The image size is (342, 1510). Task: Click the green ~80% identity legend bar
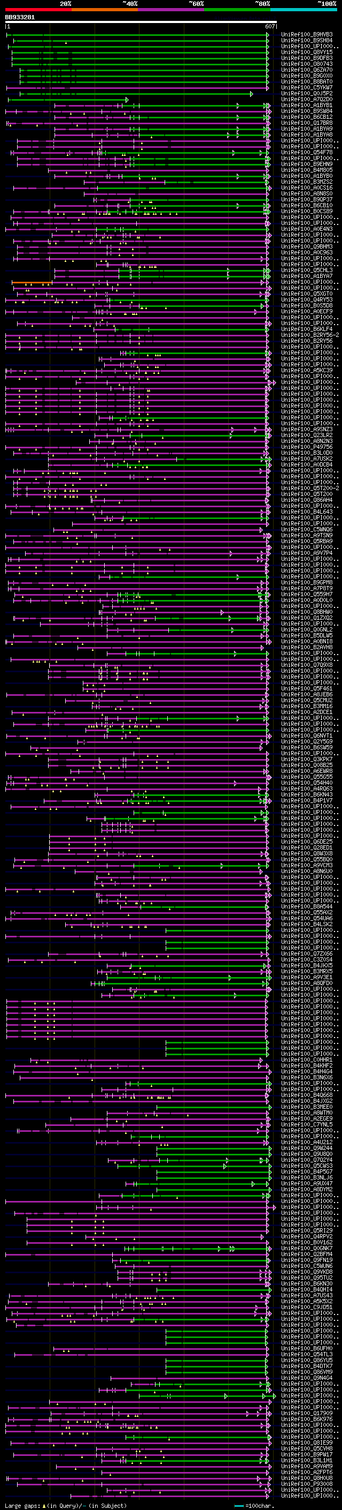point(237,10)
